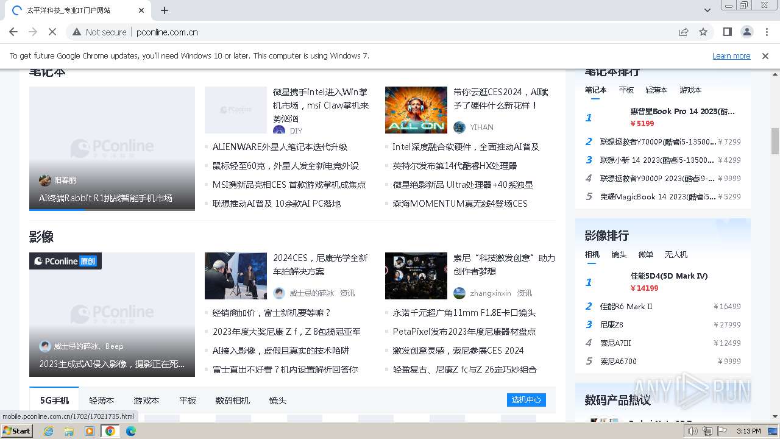Open the clock showing 3:13 PM
The height and width of the screenshot is (439, 780).
[x=748, y=431]
